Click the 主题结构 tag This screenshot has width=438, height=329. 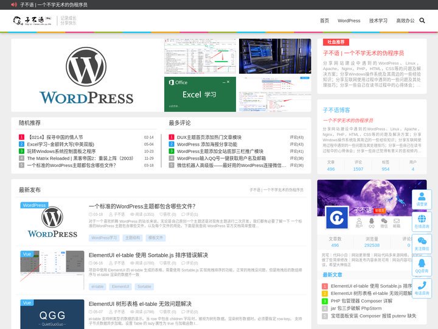pyautogui.click(x=133, y=238)
